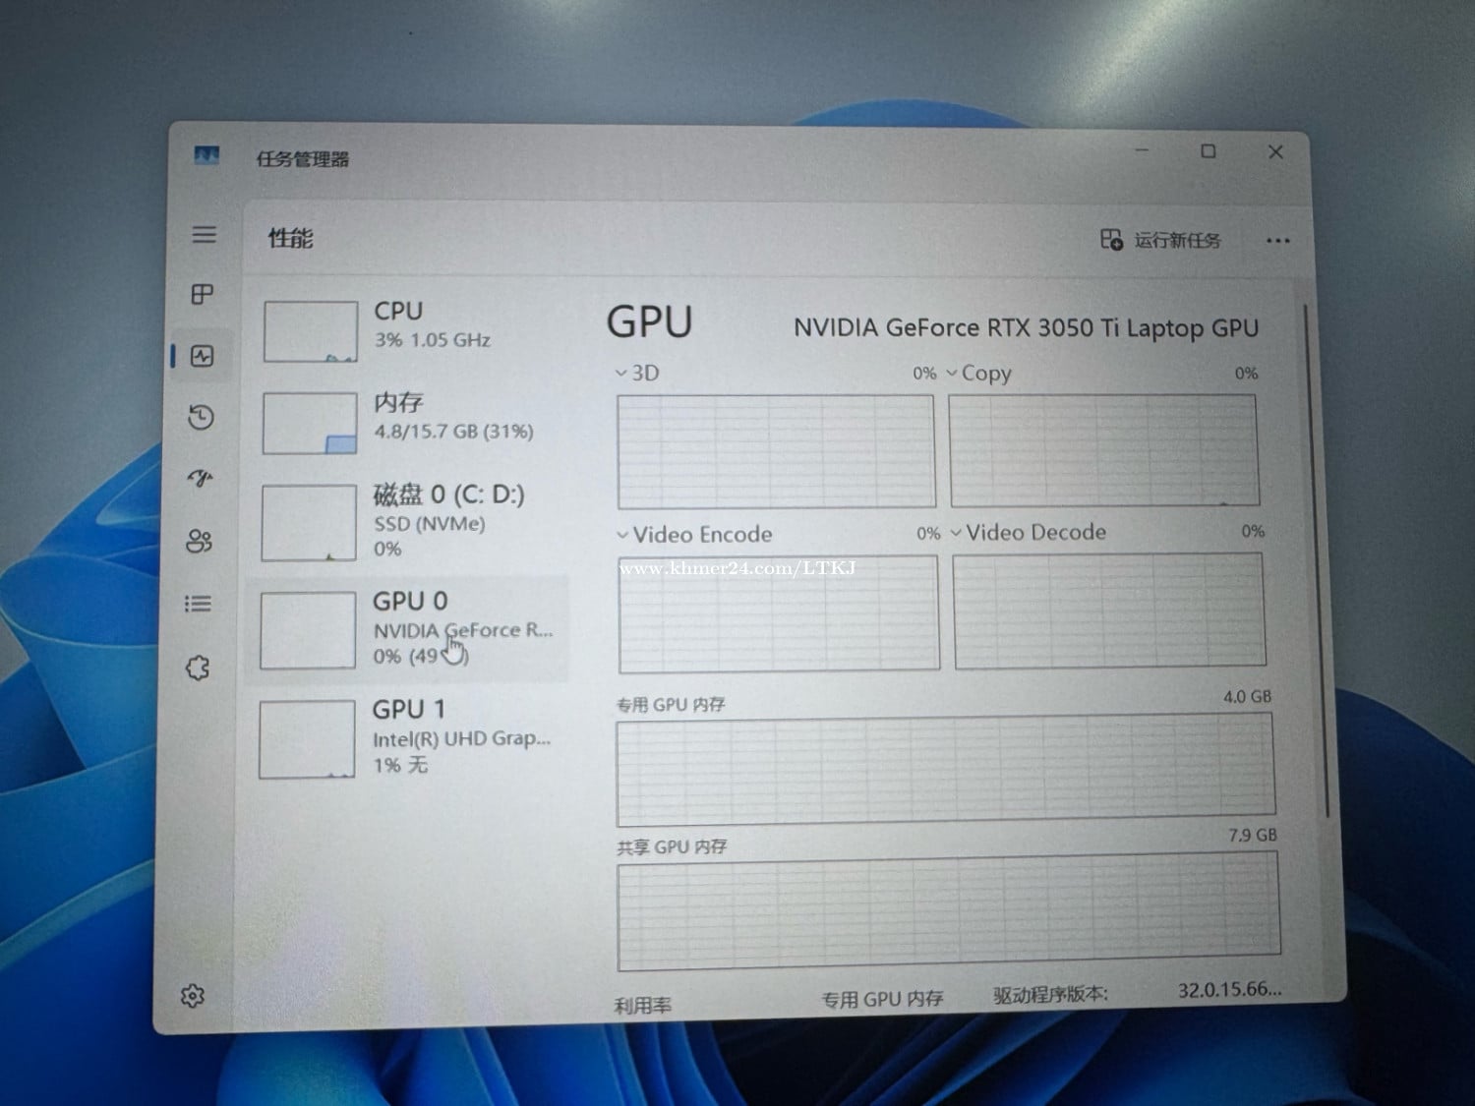Viewport: 1475px width, 1106px height.
Task: Close the 任务管理器 window
Action: point(1275,152)
